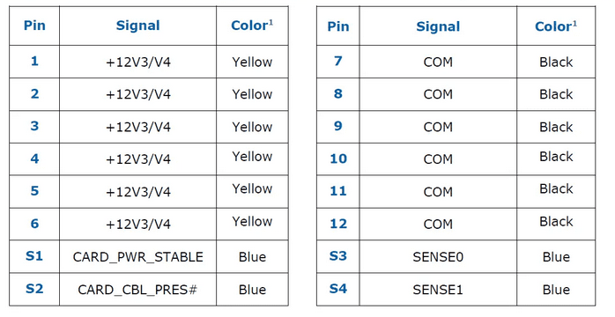Screen dimensions: 615x317
Task: Click the SENSE1 signal cell
Action: pyautogui.click(x=438, y=290)
